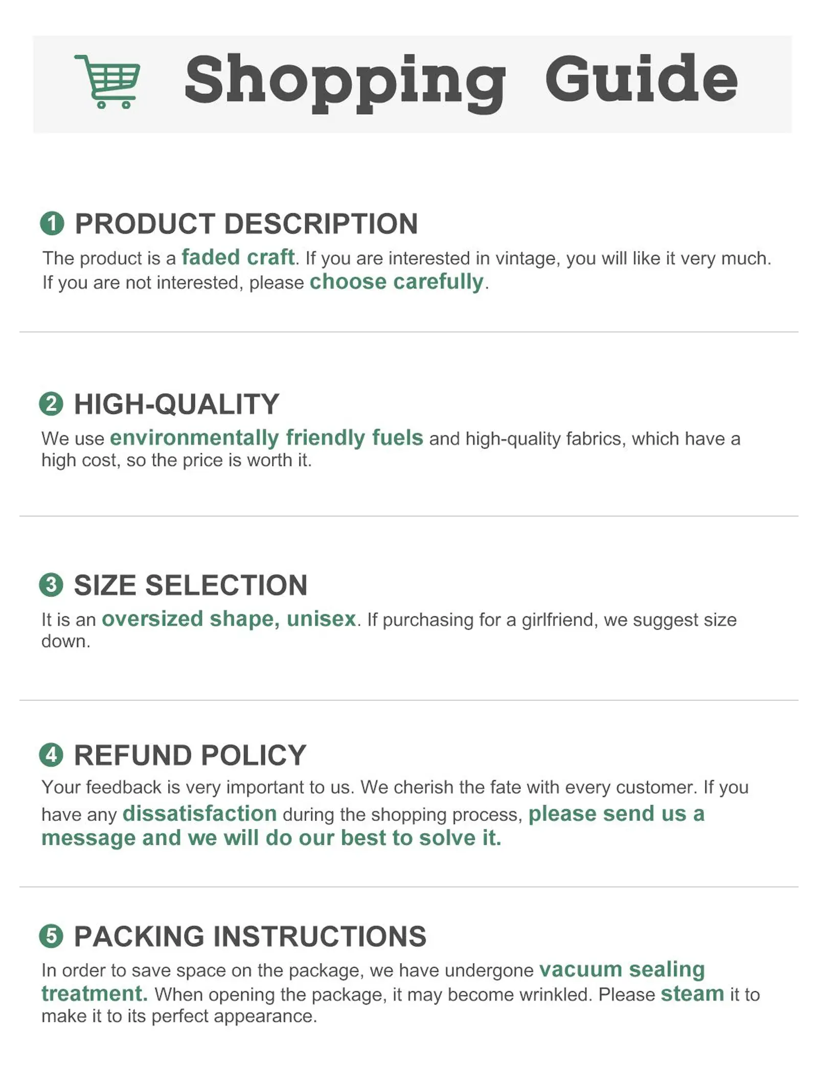818x1091 pixels.
Task: Click "oversized shape, unisex" highlighted text
Action: point(229,619)
